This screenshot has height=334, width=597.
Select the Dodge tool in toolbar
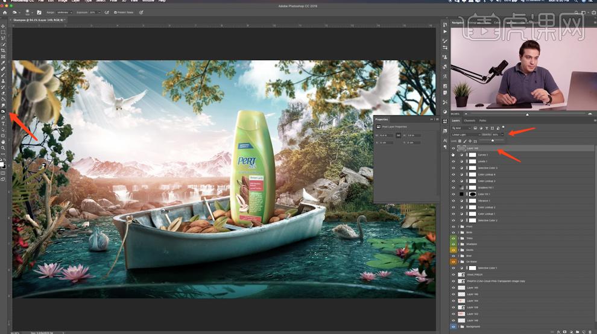pos(3,111)
